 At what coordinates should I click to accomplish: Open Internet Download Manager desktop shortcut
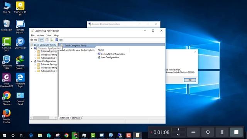coord(20,63)
